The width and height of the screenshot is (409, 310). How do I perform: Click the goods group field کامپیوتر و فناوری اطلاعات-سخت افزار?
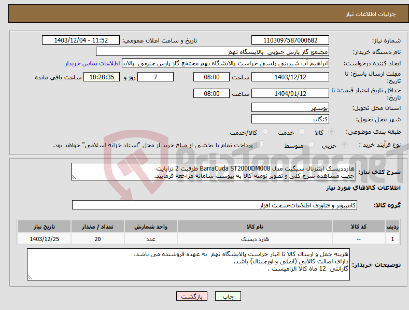[215, 205]
